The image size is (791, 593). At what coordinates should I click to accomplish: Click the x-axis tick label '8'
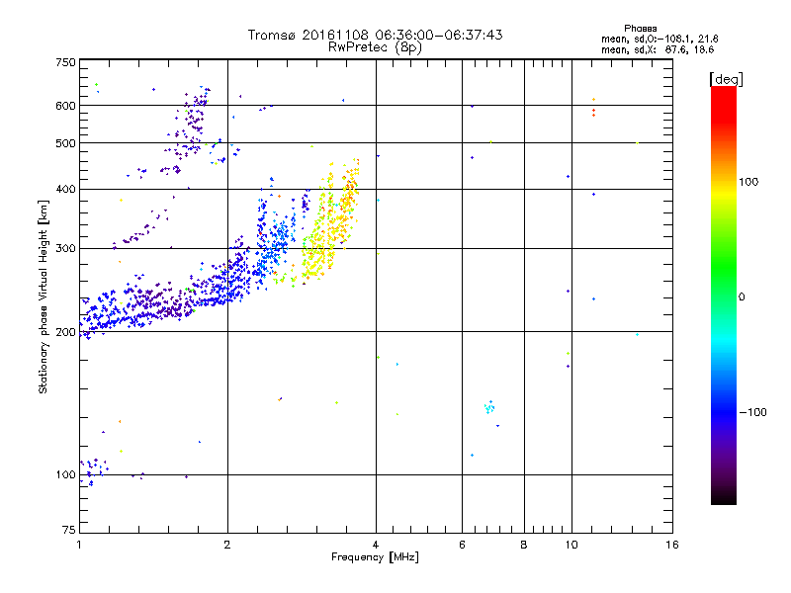point(524,545)
